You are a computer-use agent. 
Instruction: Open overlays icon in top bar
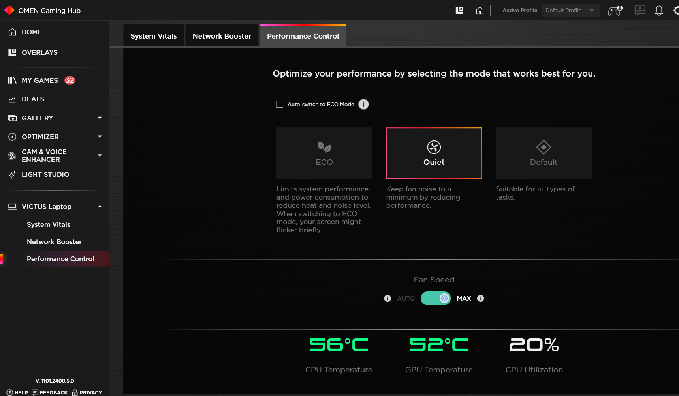point(459,11)
